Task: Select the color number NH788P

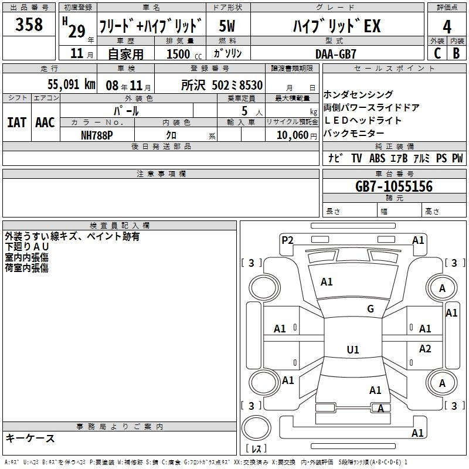Action: click(97, 135)
